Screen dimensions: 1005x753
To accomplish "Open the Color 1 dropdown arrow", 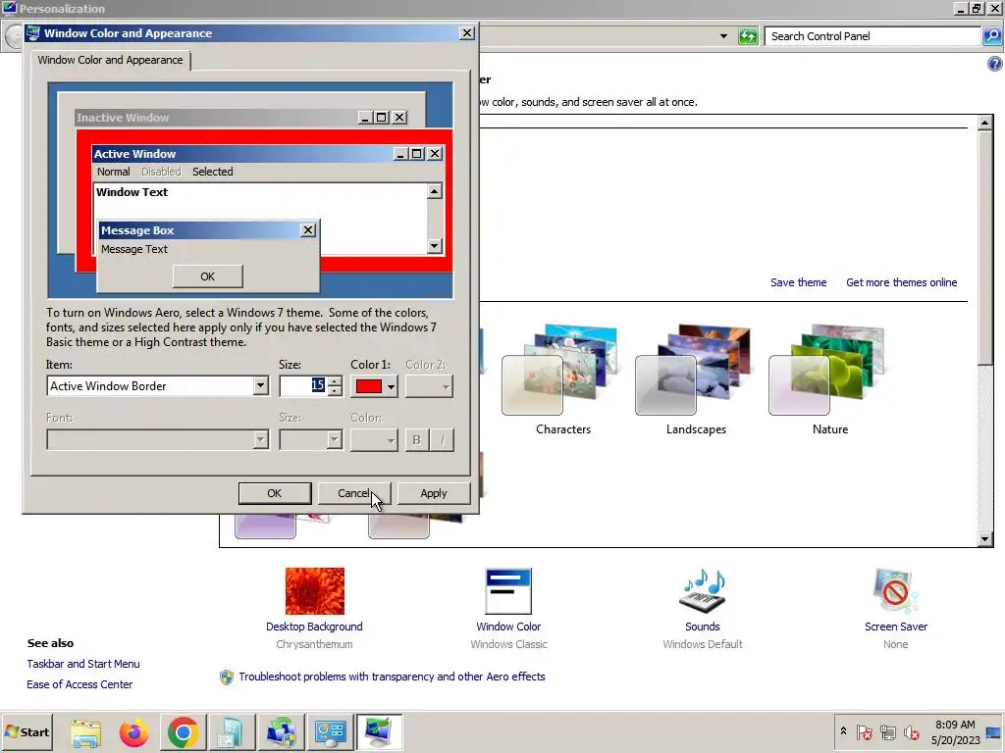I will pyautogui.click(x=391, y=386).
